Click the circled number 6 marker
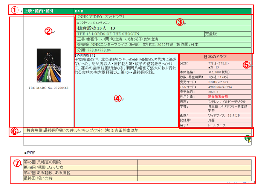Image resolution: width=269 pixels, height=193 pixels. point(14,132)
